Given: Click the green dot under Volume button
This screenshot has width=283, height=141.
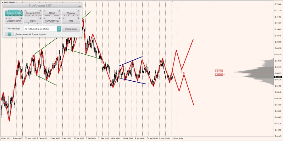Looking at the screenshot, I should coord(69,16).
